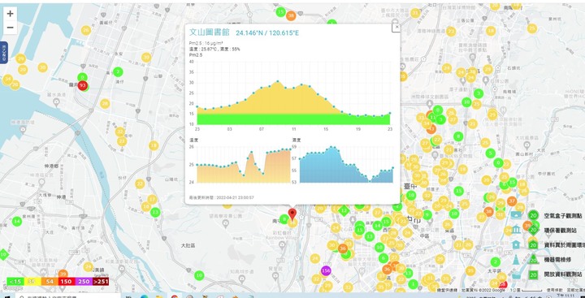
Task: Click the 環保署觀測站 legend label
Action: [561, 230]
